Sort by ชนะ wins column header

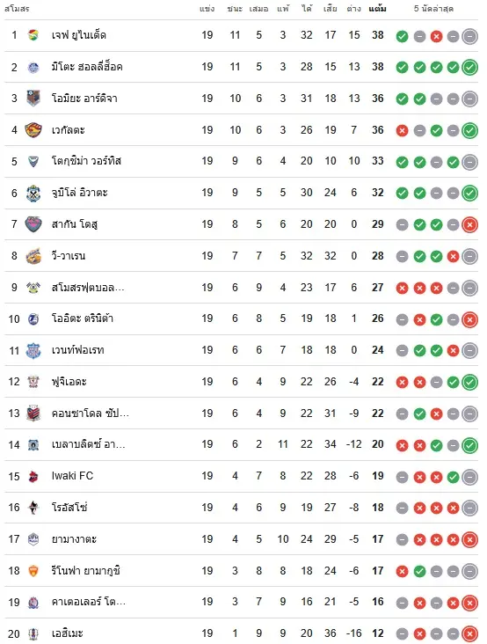(x=235, y=9)
